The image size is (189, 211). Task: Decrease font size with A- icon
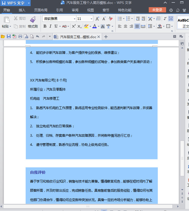click(x=104, y=19)
